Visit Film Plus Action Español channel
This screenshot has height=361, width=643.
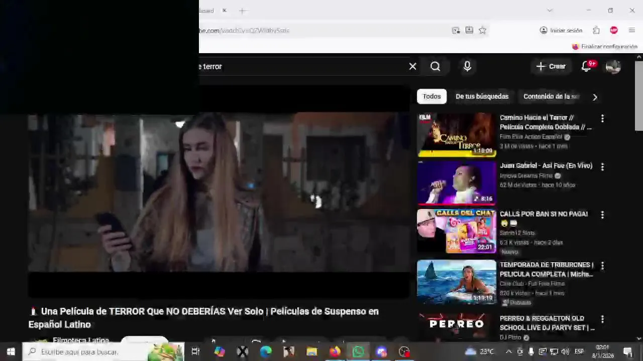click(531, 137)
